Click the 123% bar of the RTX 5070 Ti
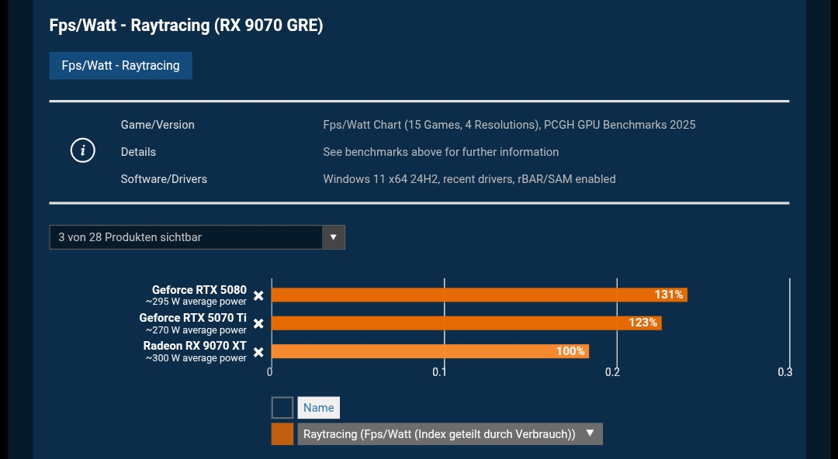 tap(466, 323)
